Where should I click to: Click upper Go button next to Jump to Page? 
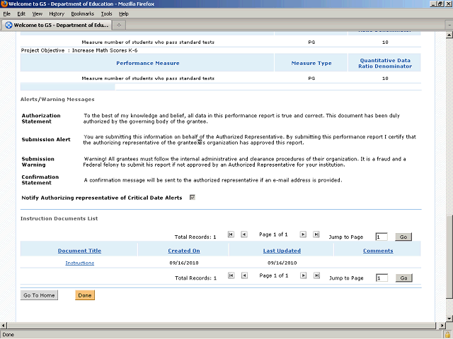(x=403, y=237)
